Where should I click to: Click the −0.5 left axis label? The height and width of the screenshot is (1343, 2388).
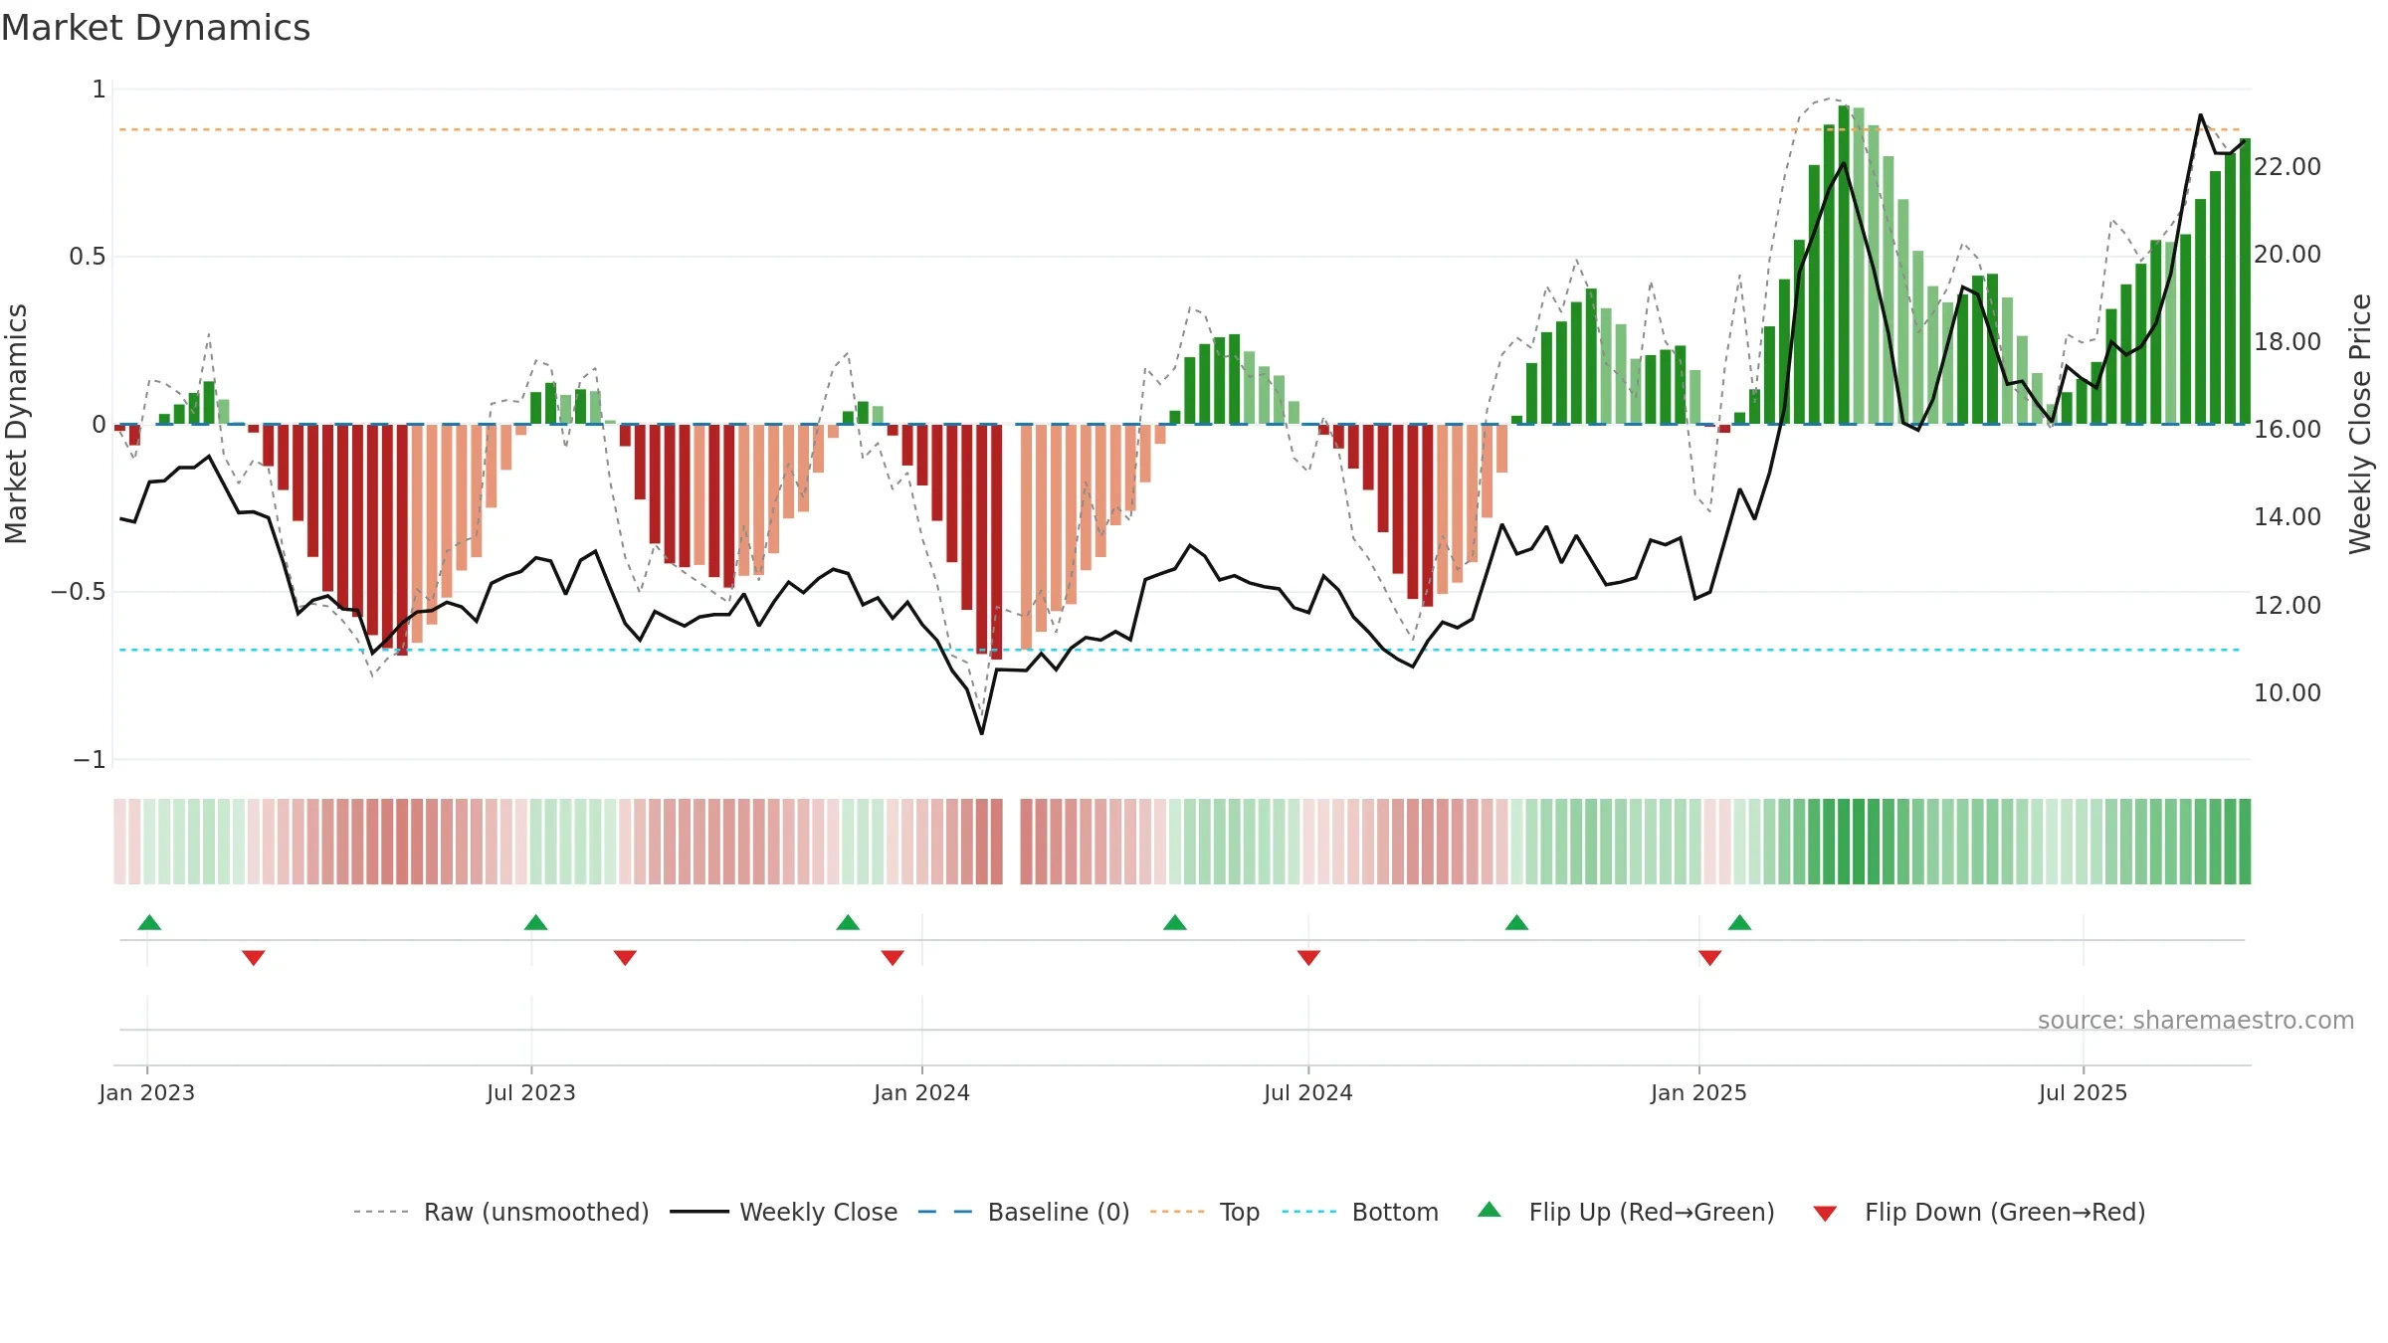pos(79,592)
